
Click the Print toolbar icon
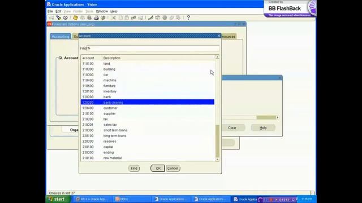[96, 17]
